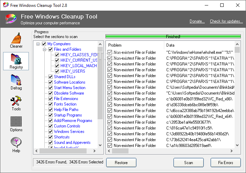Click the sections tree scroll down arrow
This screenshot has width=246, height=173.
(100, 145)
